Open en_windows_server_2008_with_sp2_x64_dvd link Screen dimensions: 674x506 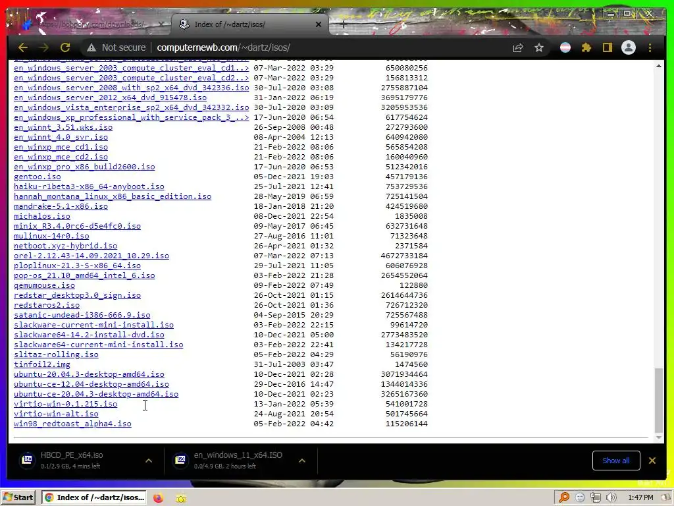click(x=131, y=88)
